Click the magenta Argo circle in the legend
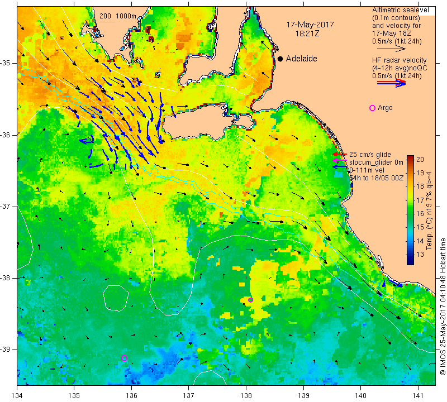 (372, 108)
